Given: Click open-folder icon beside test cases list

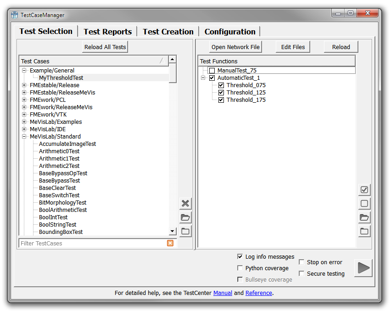Looking at the screenshot, I should tap(185, 217).
